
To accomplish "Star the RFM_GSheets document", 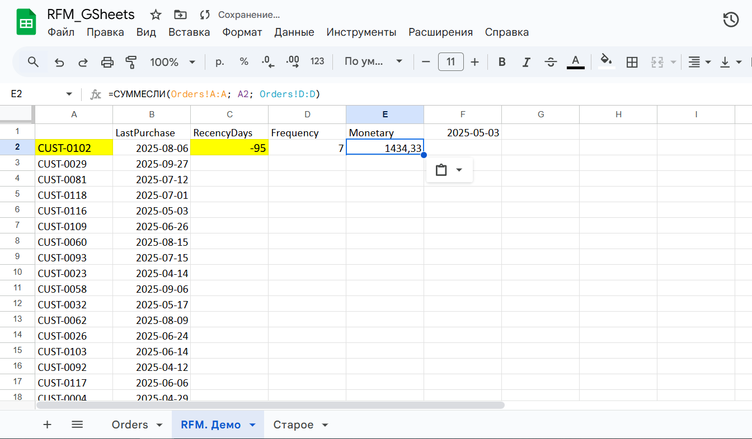I will [x=156, y=15].
